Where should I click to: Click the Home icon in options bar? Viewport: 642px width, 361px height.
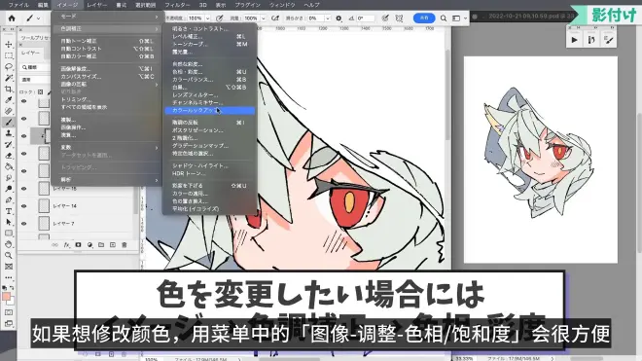(12, 18)
